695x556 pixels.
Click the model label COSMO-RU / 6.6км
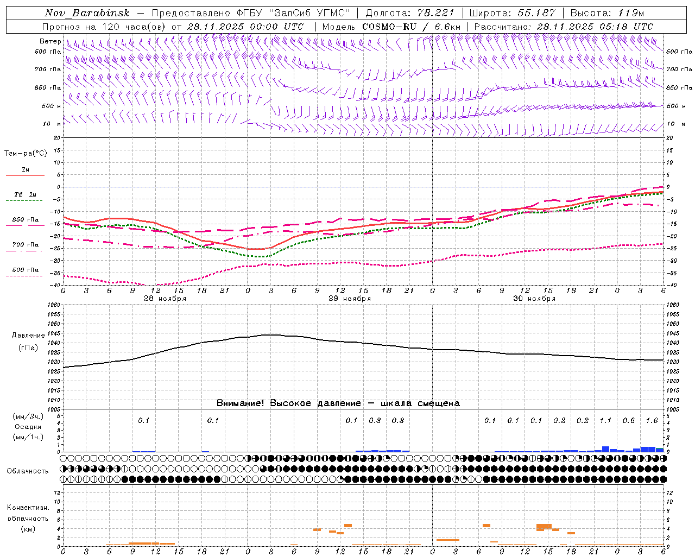pyautogui.click(x=411, y=27)
